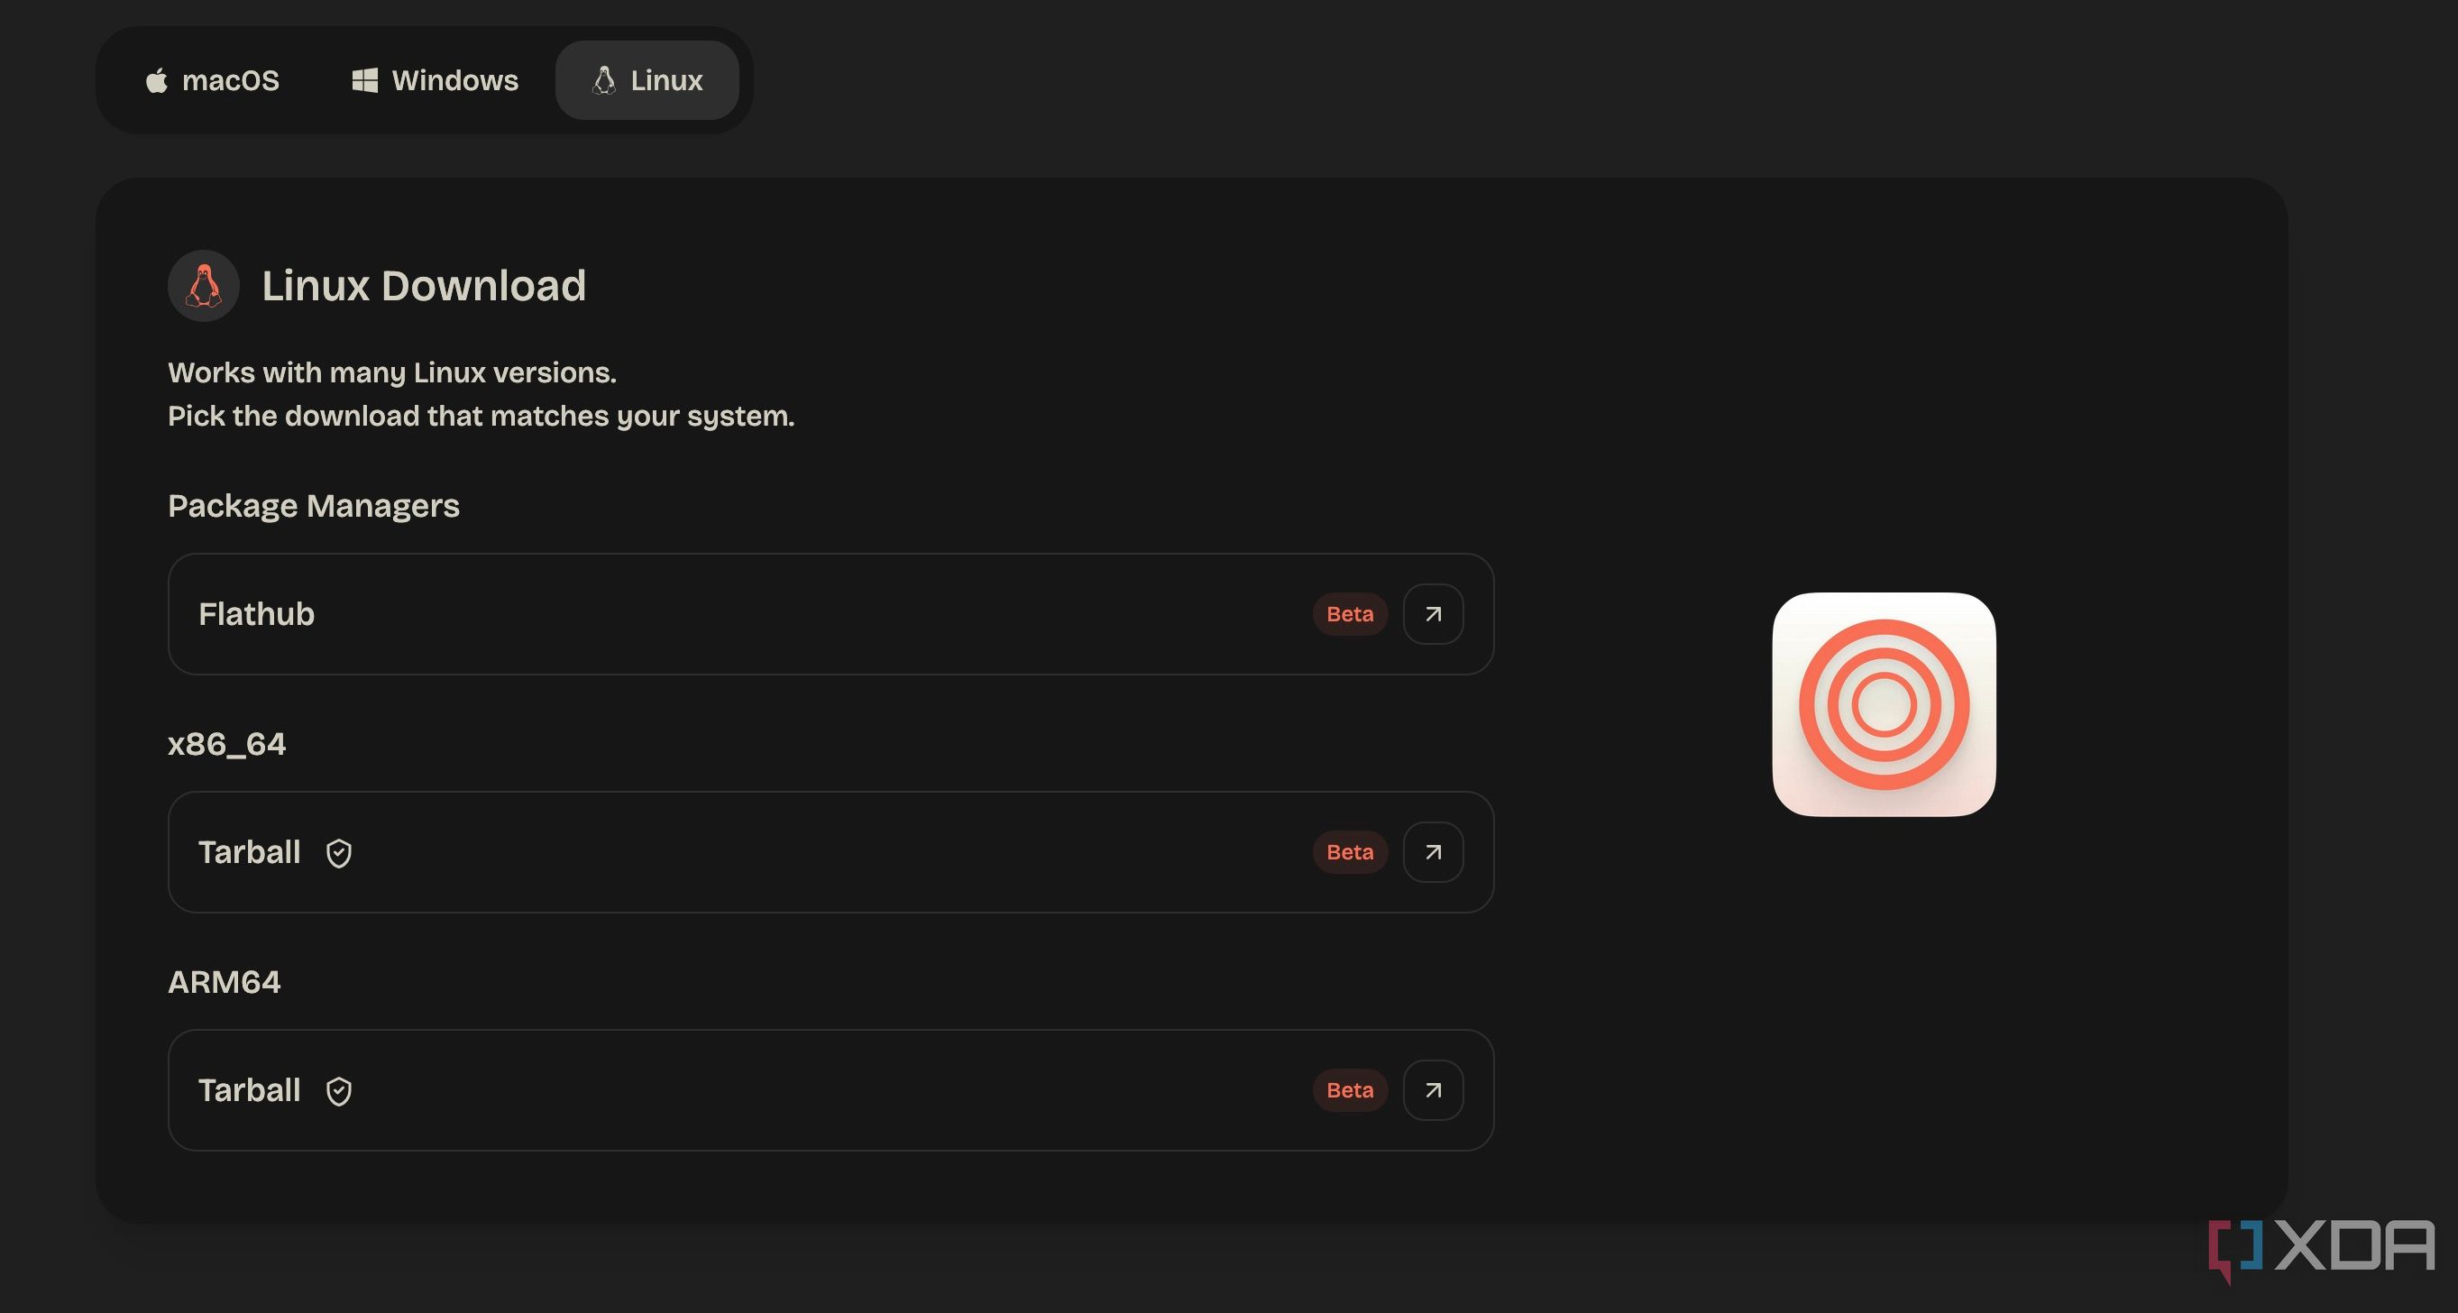The width and height of the screenshot is (2458, 1313).
Task: Click 'Pick the download that matches your system.'
Action: [481, 416]
